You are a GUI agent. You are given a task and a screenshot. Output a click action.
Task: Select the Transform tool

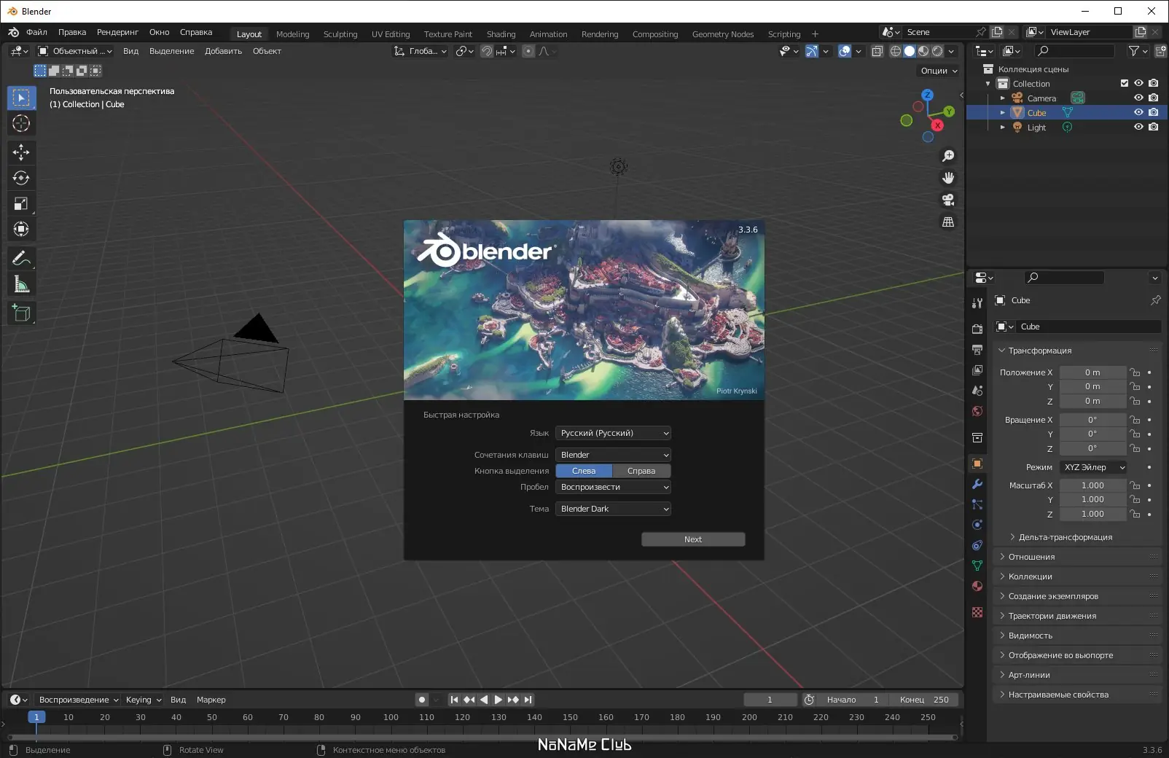(x=21, y=230)
